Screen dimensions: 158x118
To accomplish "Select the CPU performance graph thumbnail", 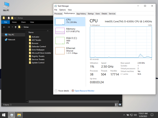I will (x=60, y=22).
